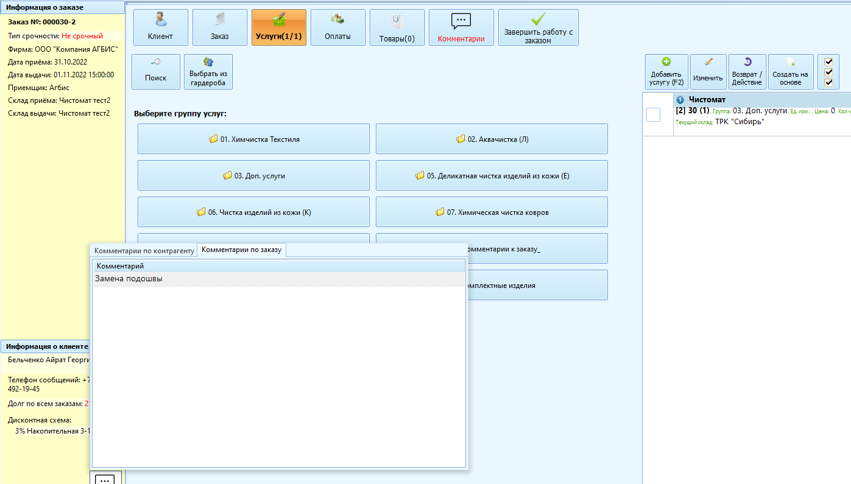Click the red Комментарии toolbar button
This screenshot has width=851, height=484.
click(x=461, y=27)
